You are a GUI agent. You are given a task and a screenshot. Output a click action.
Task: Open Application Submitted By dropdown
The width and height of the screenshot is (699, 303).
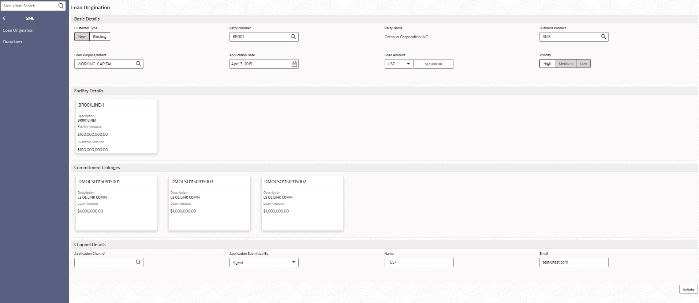tap(263, 262)
